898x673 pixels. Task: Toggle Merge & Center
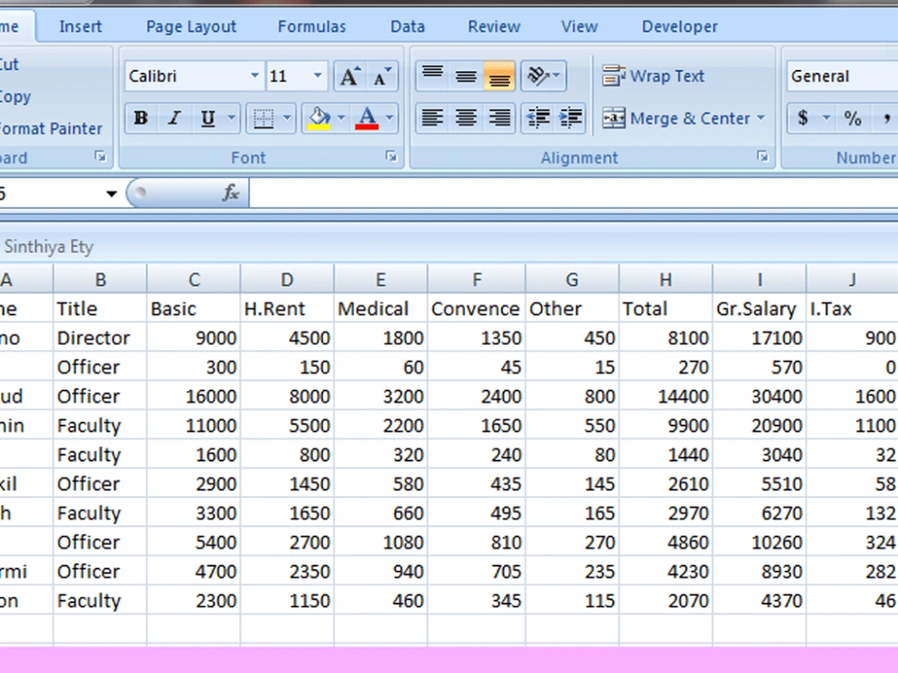pos(676,118)
